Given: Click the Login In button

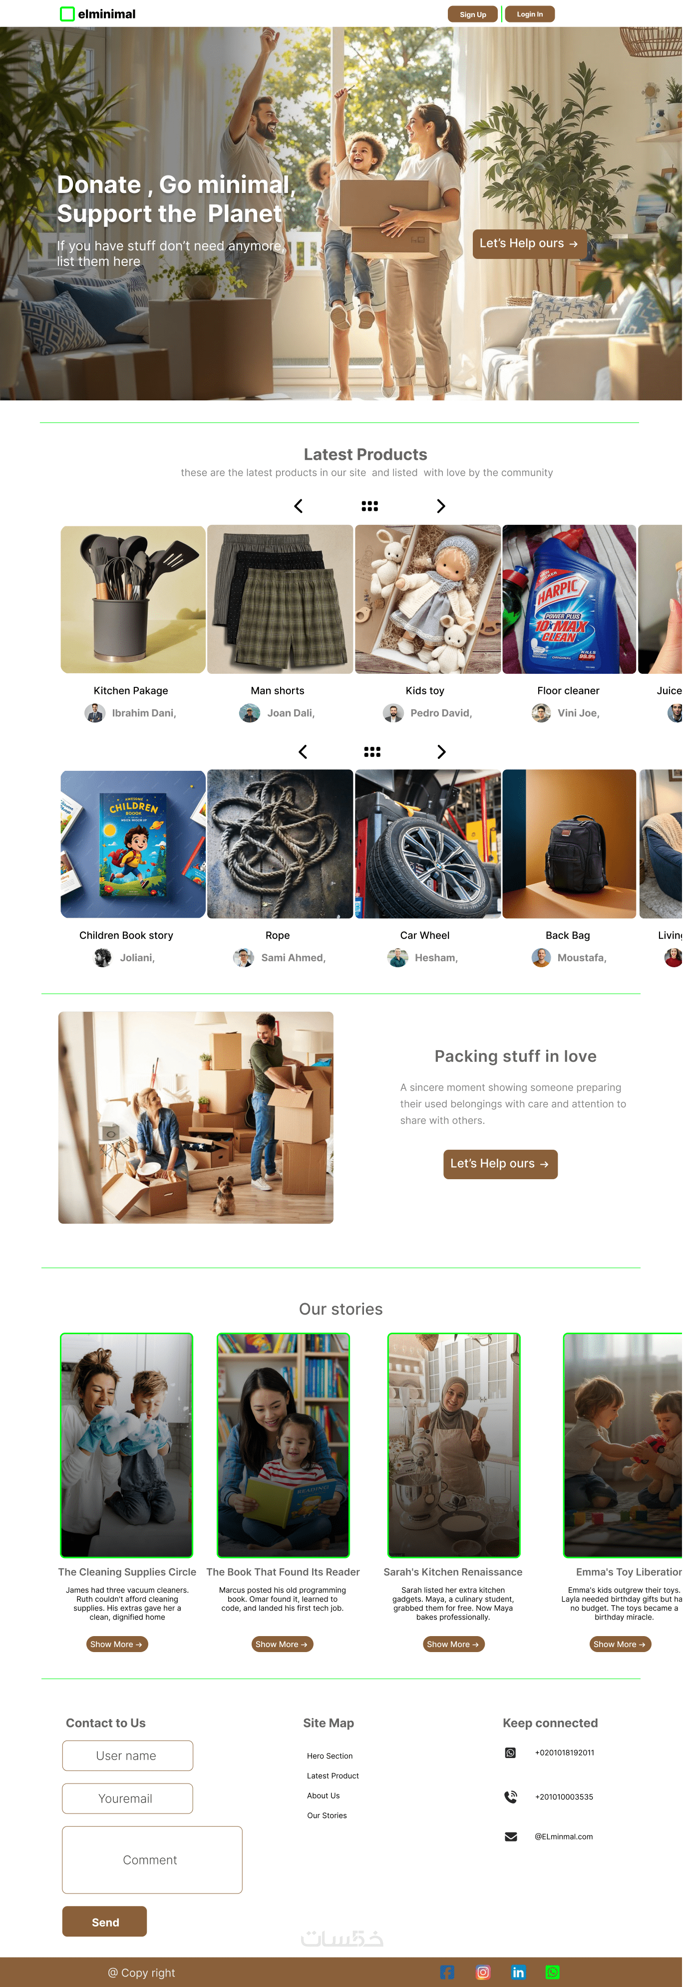Looking at the screenshot, I should [529, 14].
